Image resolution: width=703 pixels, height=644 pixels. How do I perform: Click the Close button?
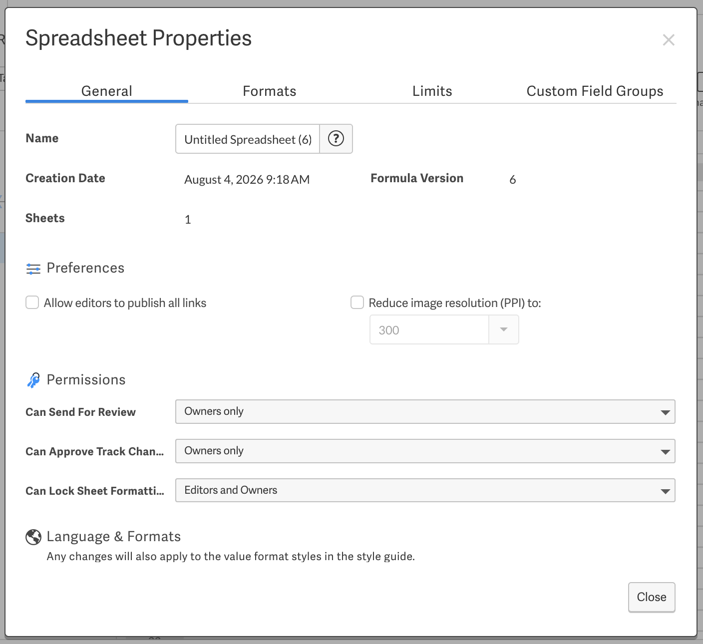[652, 597]
